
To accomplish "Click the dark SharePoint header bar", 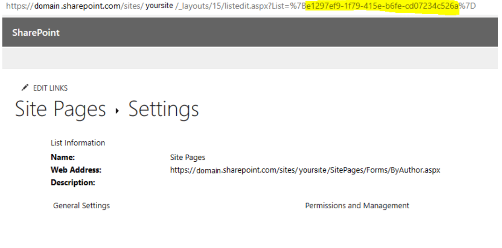I will pyautogui.click(x=251, y=32).
